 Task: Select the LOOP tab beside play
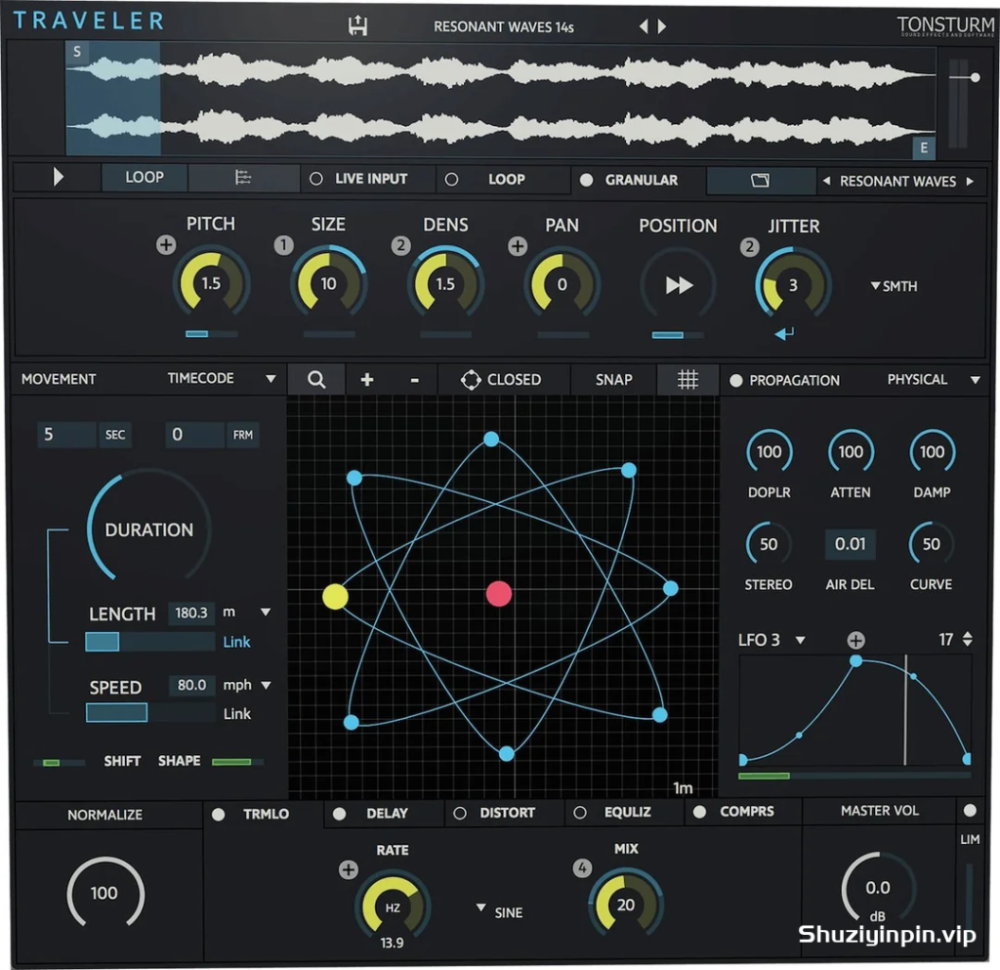coord(145,177)
